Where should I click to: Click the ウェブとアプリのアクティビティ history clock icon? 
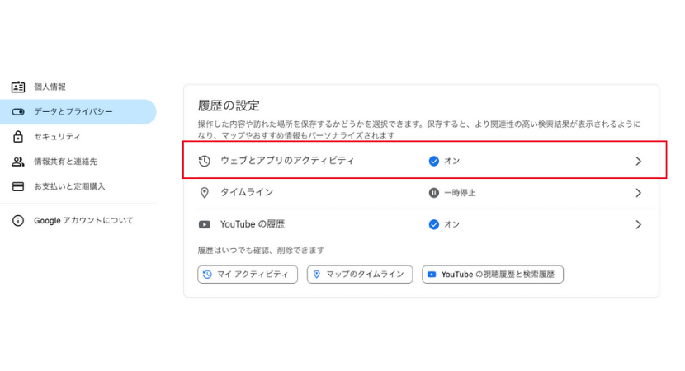pyautogui.click(x=204, y=161)
